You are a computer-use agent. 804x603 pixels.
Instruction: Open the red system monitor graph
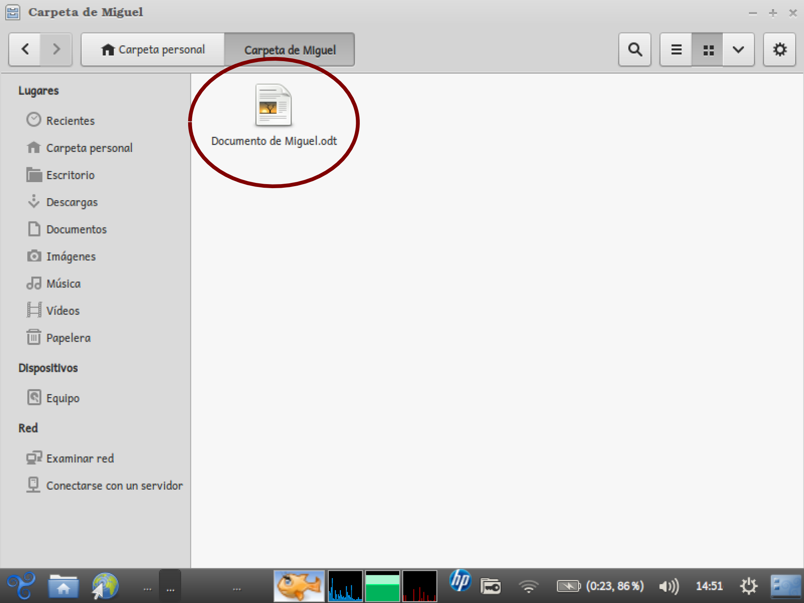pyautogui.click(x=420, y=586)
